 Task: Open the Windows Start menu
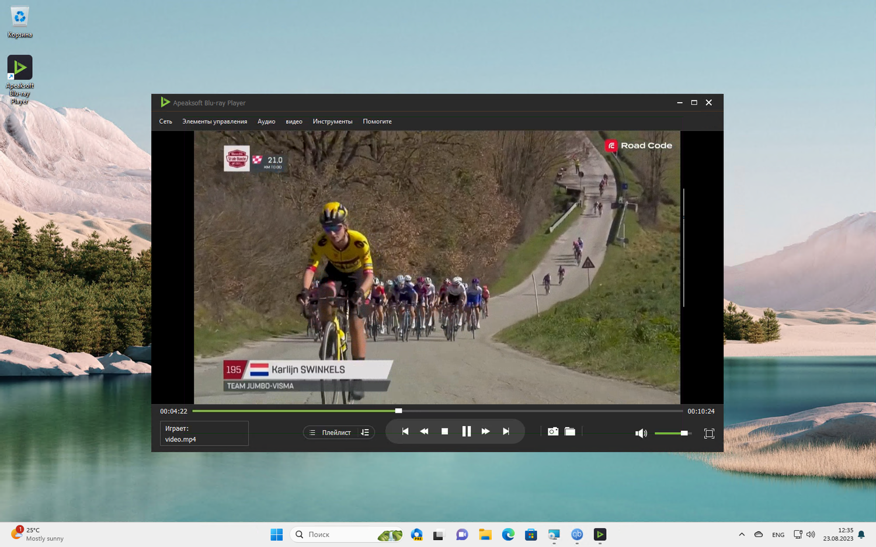[276, 534]
